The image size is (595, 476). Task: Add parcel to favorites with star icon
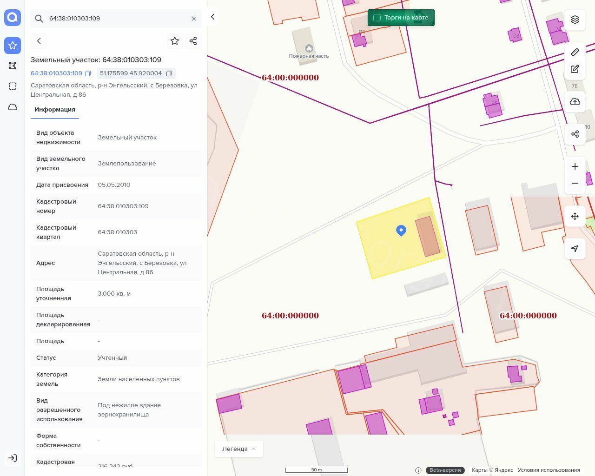(175, 41)
